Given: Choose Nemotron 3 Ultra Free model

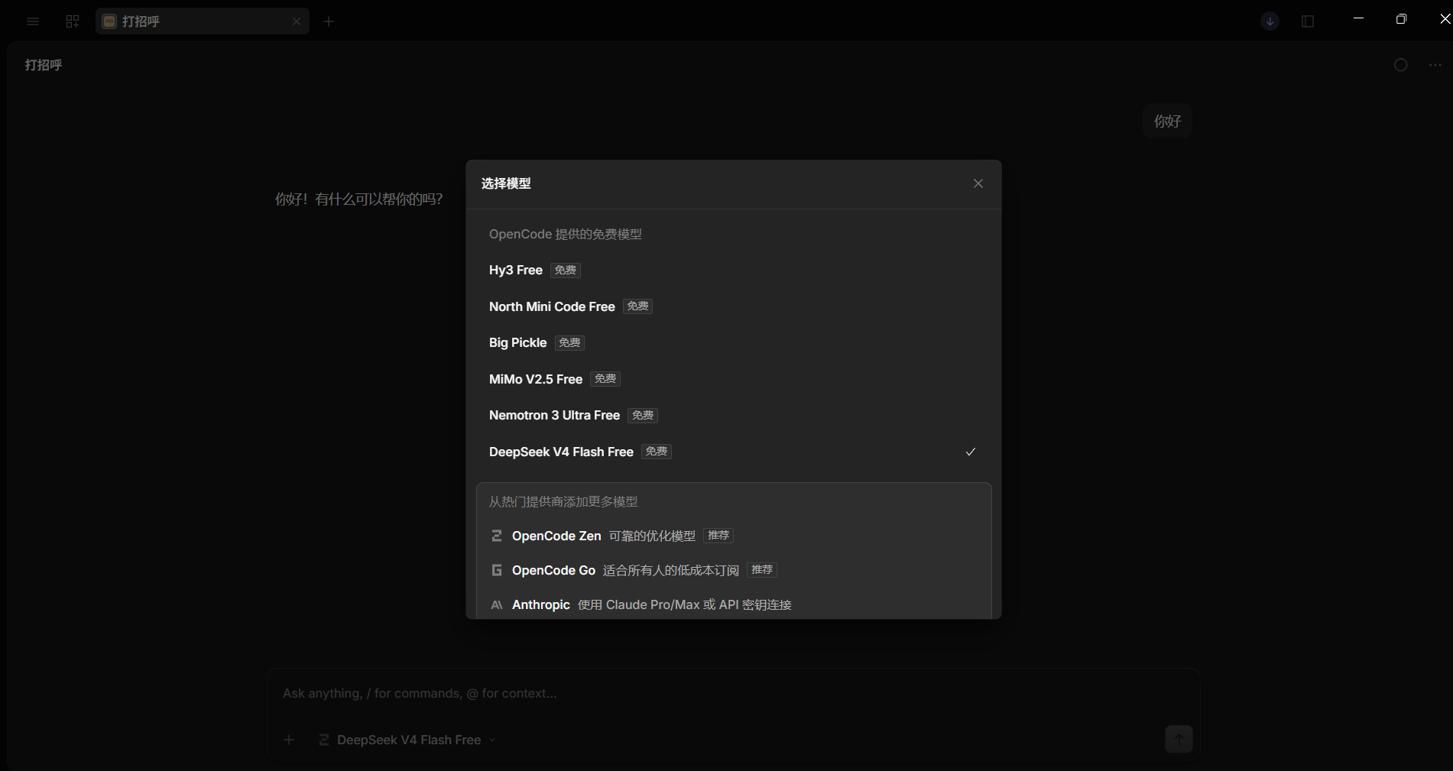Looking at the screenshot, I should point(733,416).
